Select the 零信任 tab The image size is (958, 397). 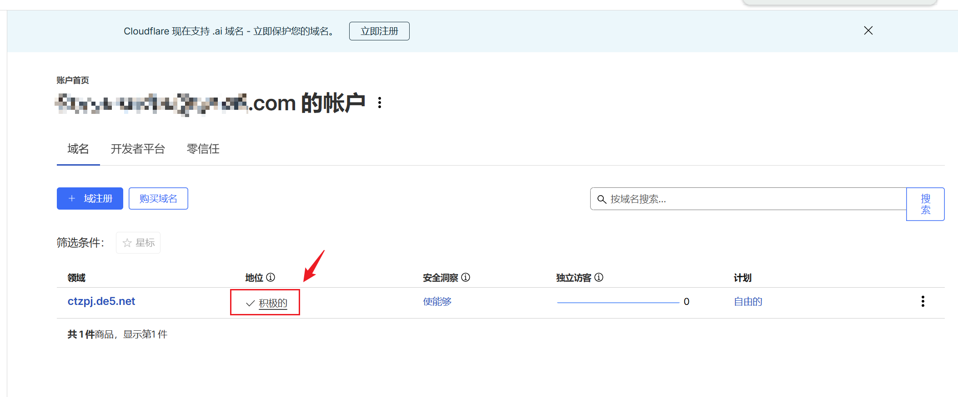click(x=203, y=149)
